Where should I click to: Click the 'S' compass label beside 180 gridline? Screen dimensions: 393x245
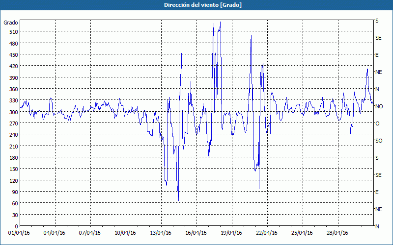(377, 158)
